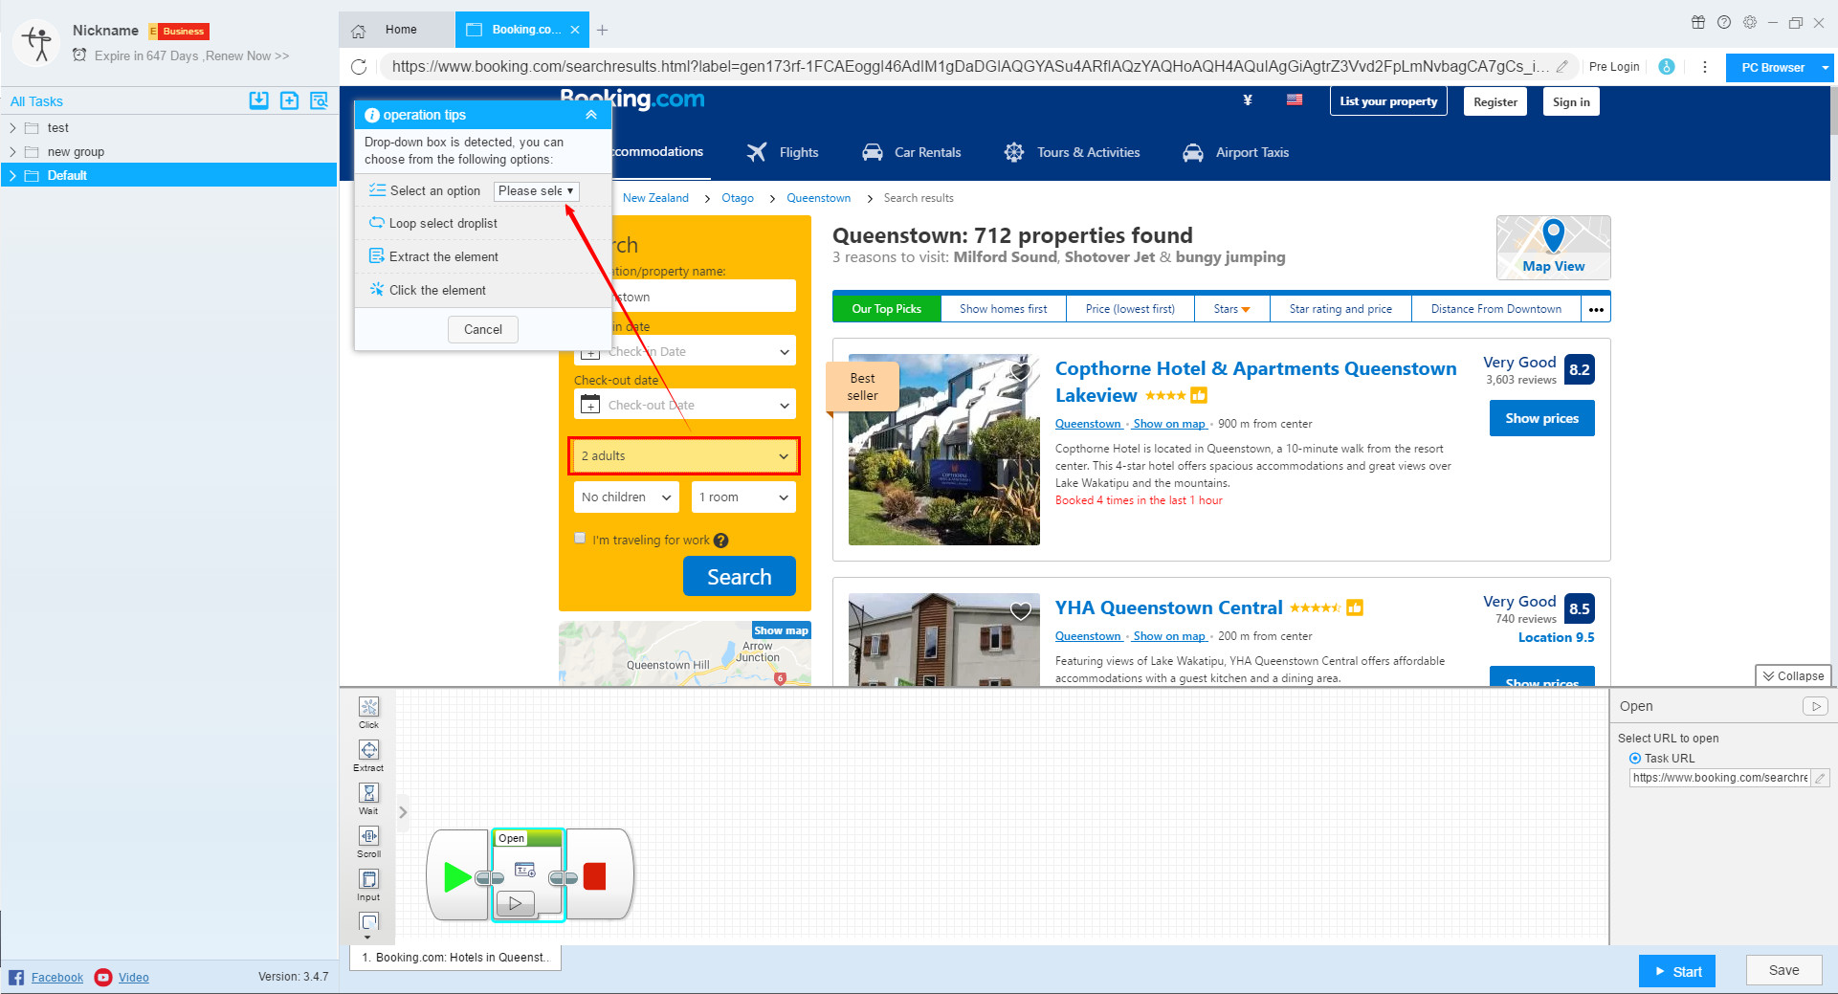1838x994 pixels.
Task: Choose Extract the element option
Action: click(x=443, y=257)
